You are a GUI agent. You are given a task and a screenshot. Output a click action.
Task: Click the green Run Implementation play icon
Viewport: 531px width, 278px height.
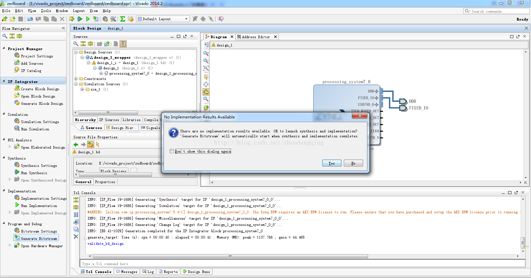tap(88, 19)
